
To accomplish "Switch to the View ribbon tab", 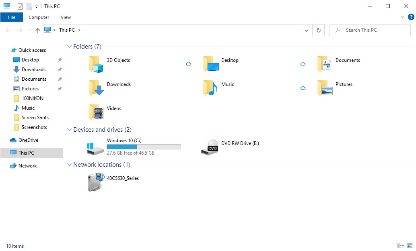I will coord(66,17).
